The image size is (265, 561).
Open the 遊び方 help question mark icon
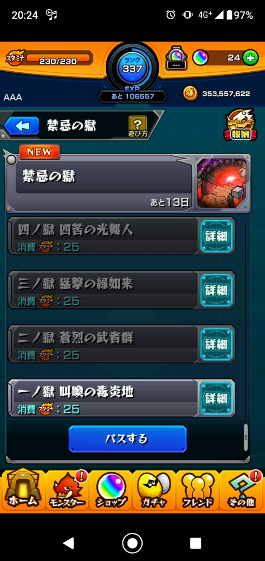click(137, 126)
